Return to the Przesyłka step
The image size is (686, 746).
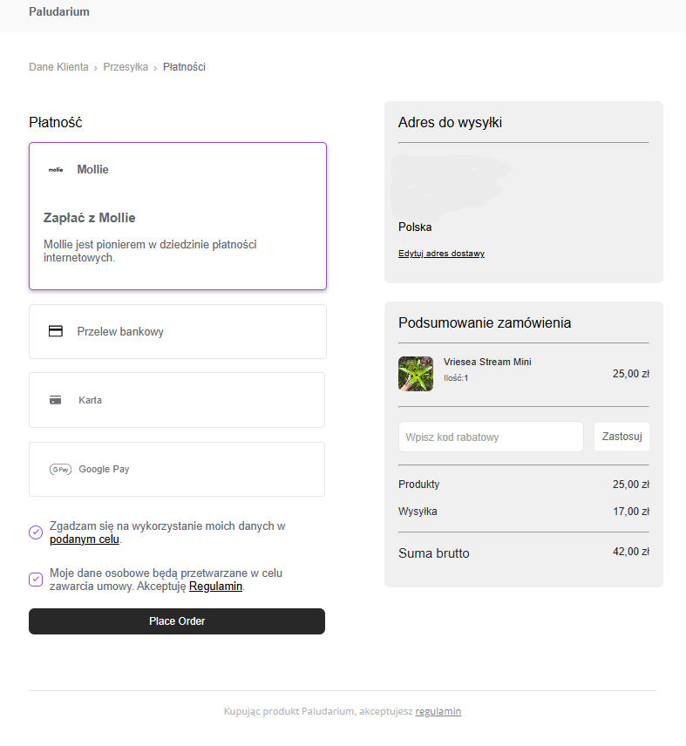point(126,67)
